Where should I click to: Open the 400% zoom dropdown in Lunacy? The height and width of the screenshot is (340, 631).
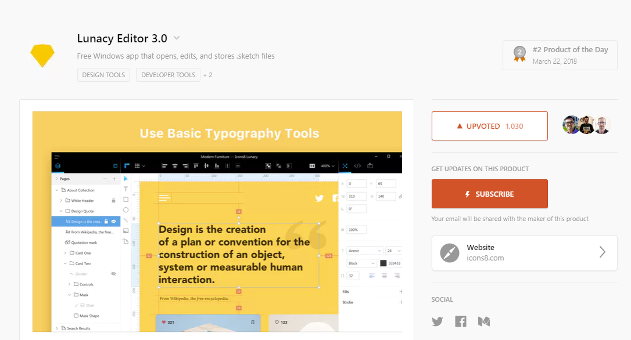point(328,165)
